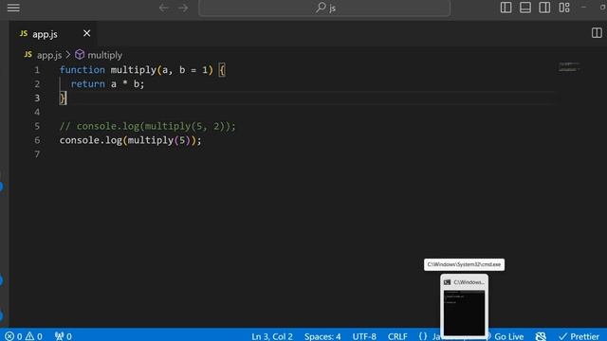Close the app.js tab
Image resolution: width=607 pixels, height=341 pixels.
coord(86,34)
